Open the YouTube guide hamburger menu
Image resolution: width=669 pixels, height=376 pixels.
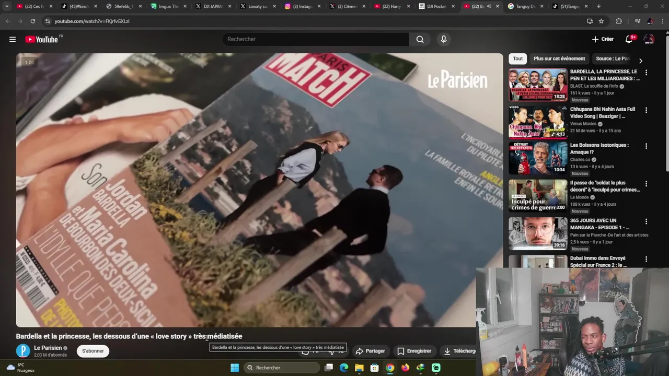pos(13,39)
